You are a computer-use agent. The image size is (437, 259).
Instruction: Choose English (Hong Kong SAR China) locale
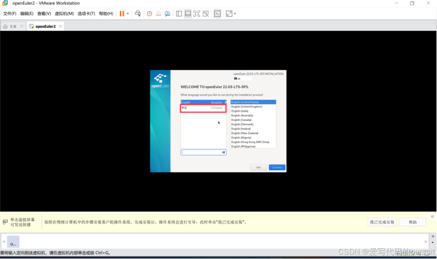pyautogui.click(x=253, y=142)
